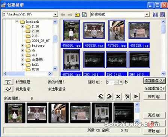Click selected images strip scroll up arrow

coord(137,105)
